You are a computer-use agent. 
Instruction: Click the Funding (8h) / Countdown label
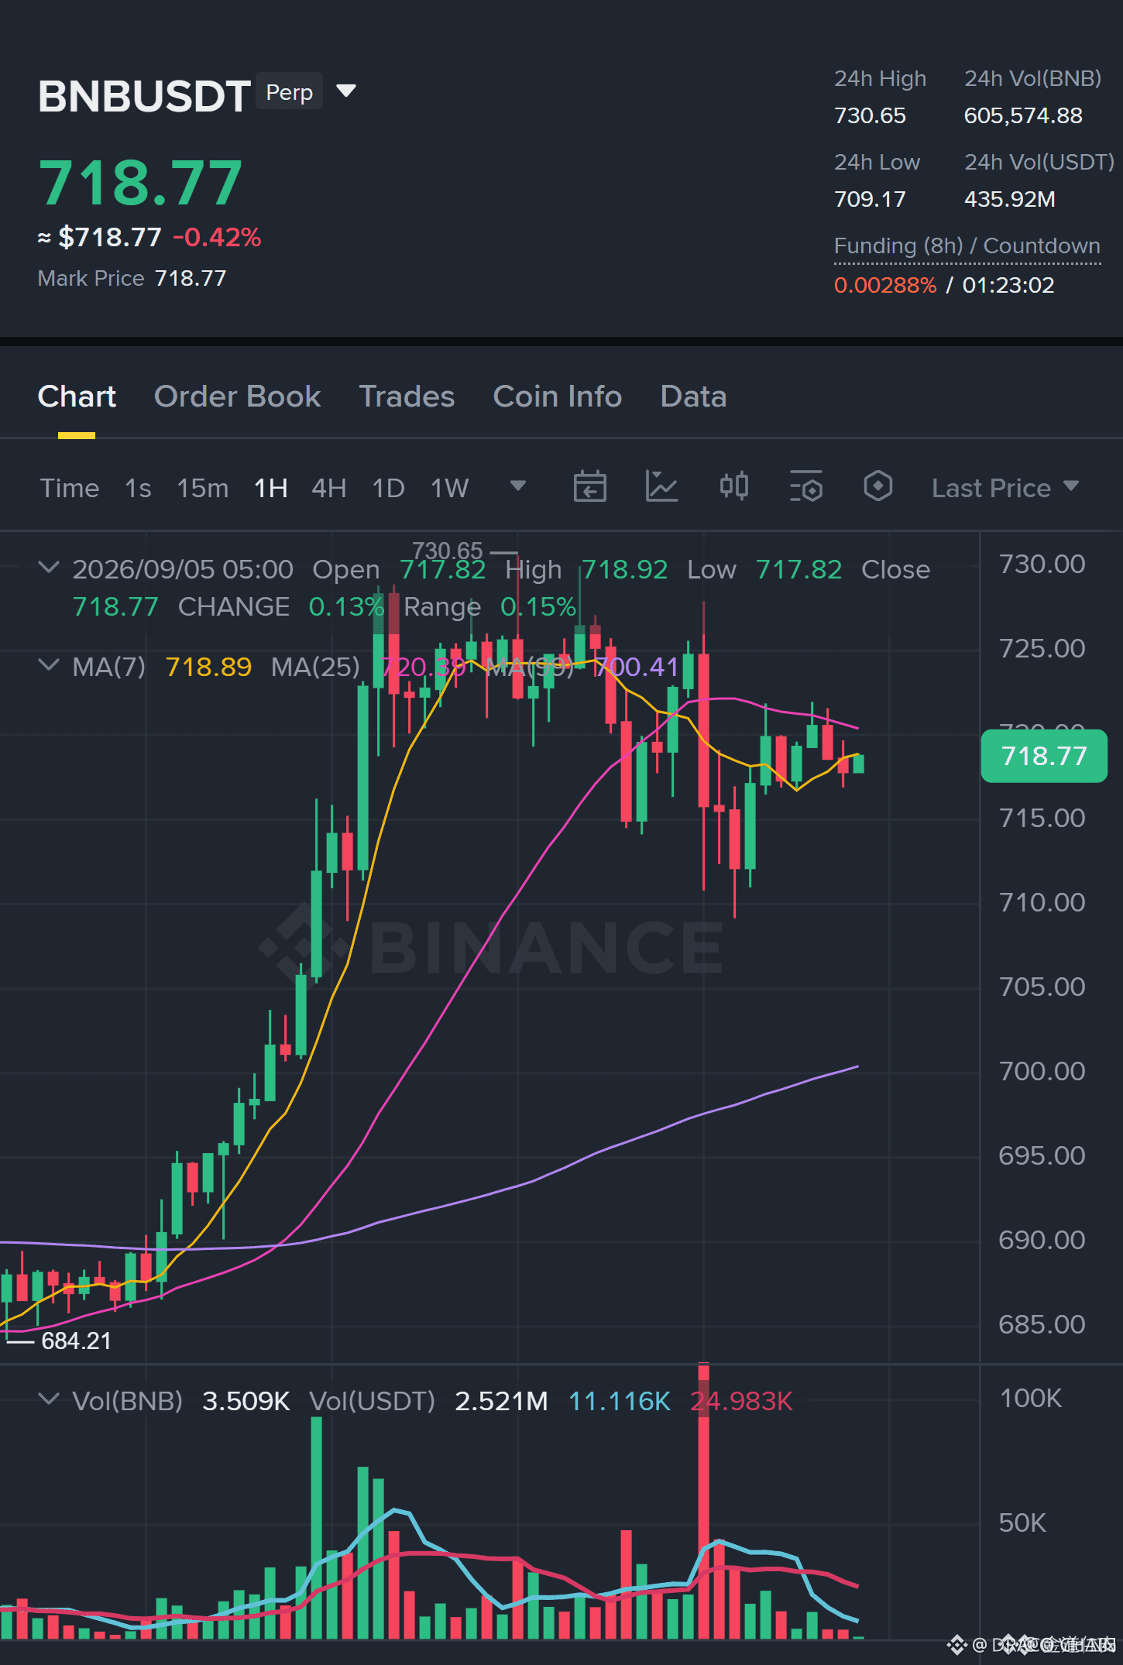(x=967, y=246)
